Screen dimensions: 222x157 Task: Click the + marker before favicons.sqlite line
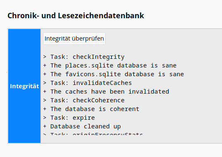pyautogui.click(x=45, y=74)
